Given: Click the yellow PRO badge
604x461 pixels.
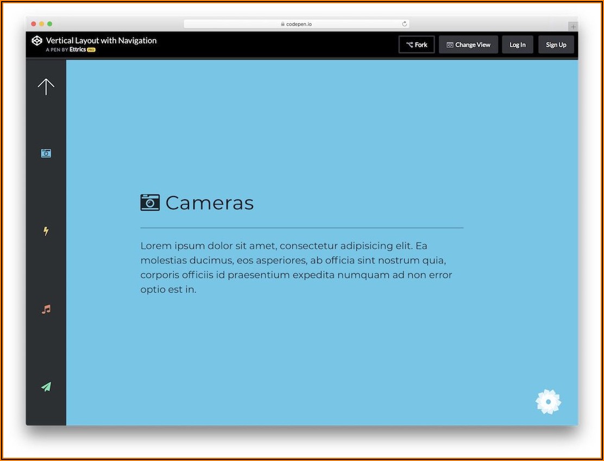Looking at the screenshot, I should [91, 50].
